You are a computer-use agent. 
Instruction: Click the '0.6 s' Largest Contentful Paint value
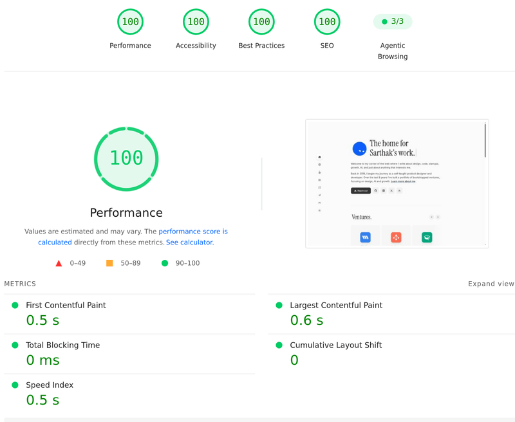pyautogui.click(x=307, y=320)
